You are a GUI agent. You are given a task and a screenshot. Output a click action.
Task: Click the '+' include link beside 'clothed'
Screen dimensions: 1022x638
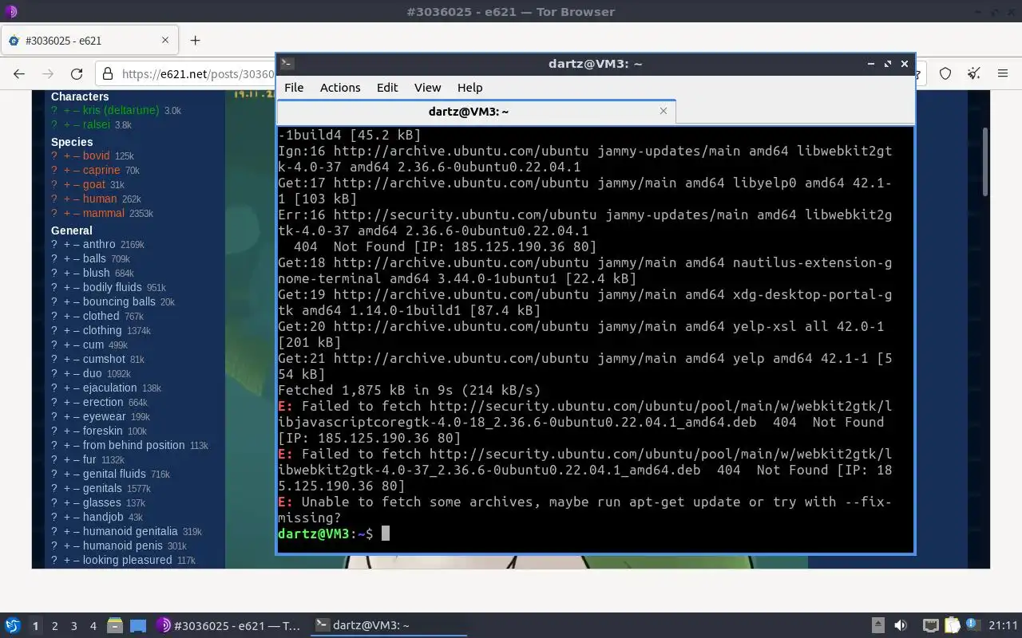click(67, 317)
